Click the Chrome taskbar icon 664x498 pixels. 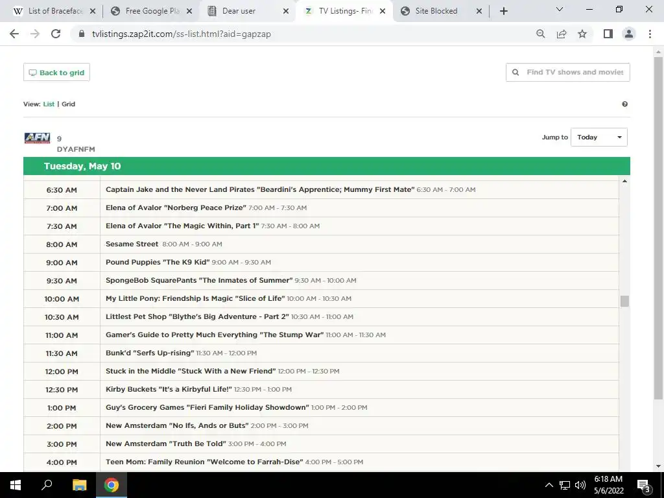tap(112, 485)
